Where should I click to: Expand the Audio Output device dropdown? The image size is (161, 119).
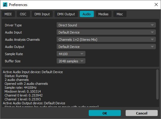(106, 47)
